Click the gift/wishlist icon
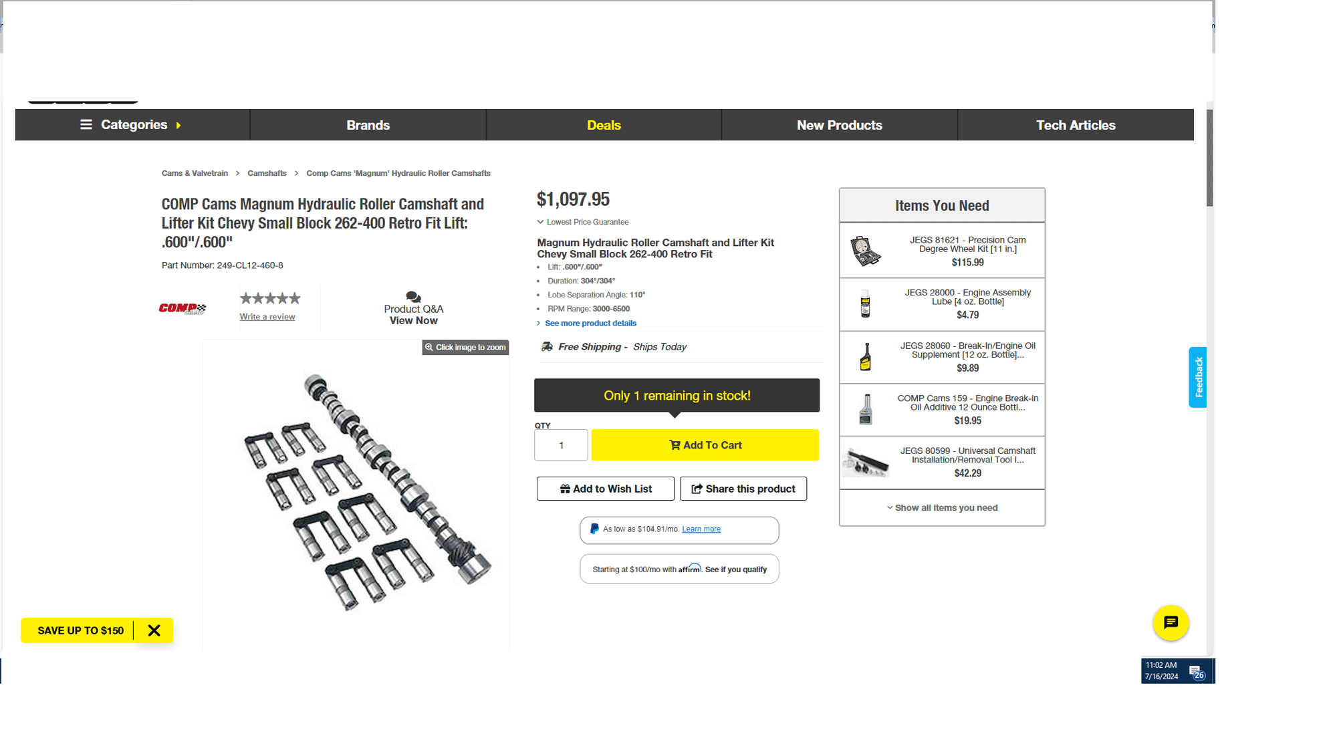Image resolution: width=1337 pixels, height=752 pixels. 564,489
